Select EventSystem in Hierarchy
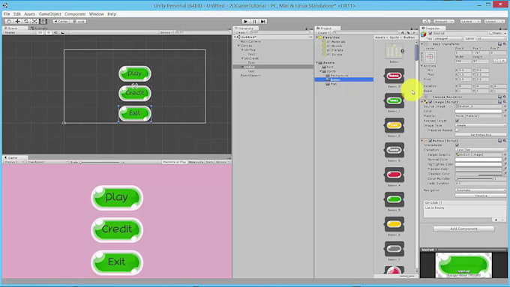The width and height of the screenshot is (510, 287). tap(250, 76)
